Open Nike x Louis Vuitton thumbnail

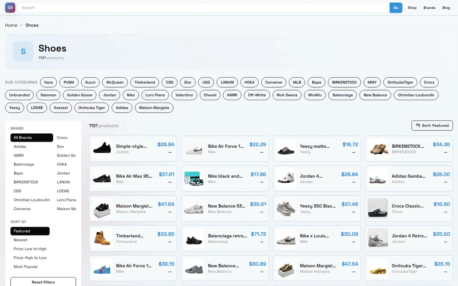(286, 238)
